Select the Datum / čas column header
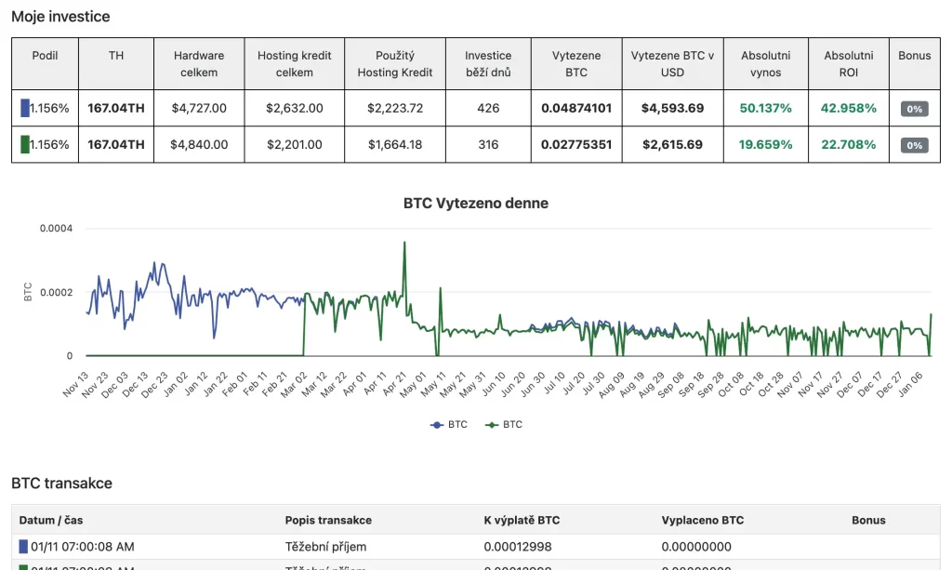The width and height of the screenshot is (952, 570). point(51,520)
